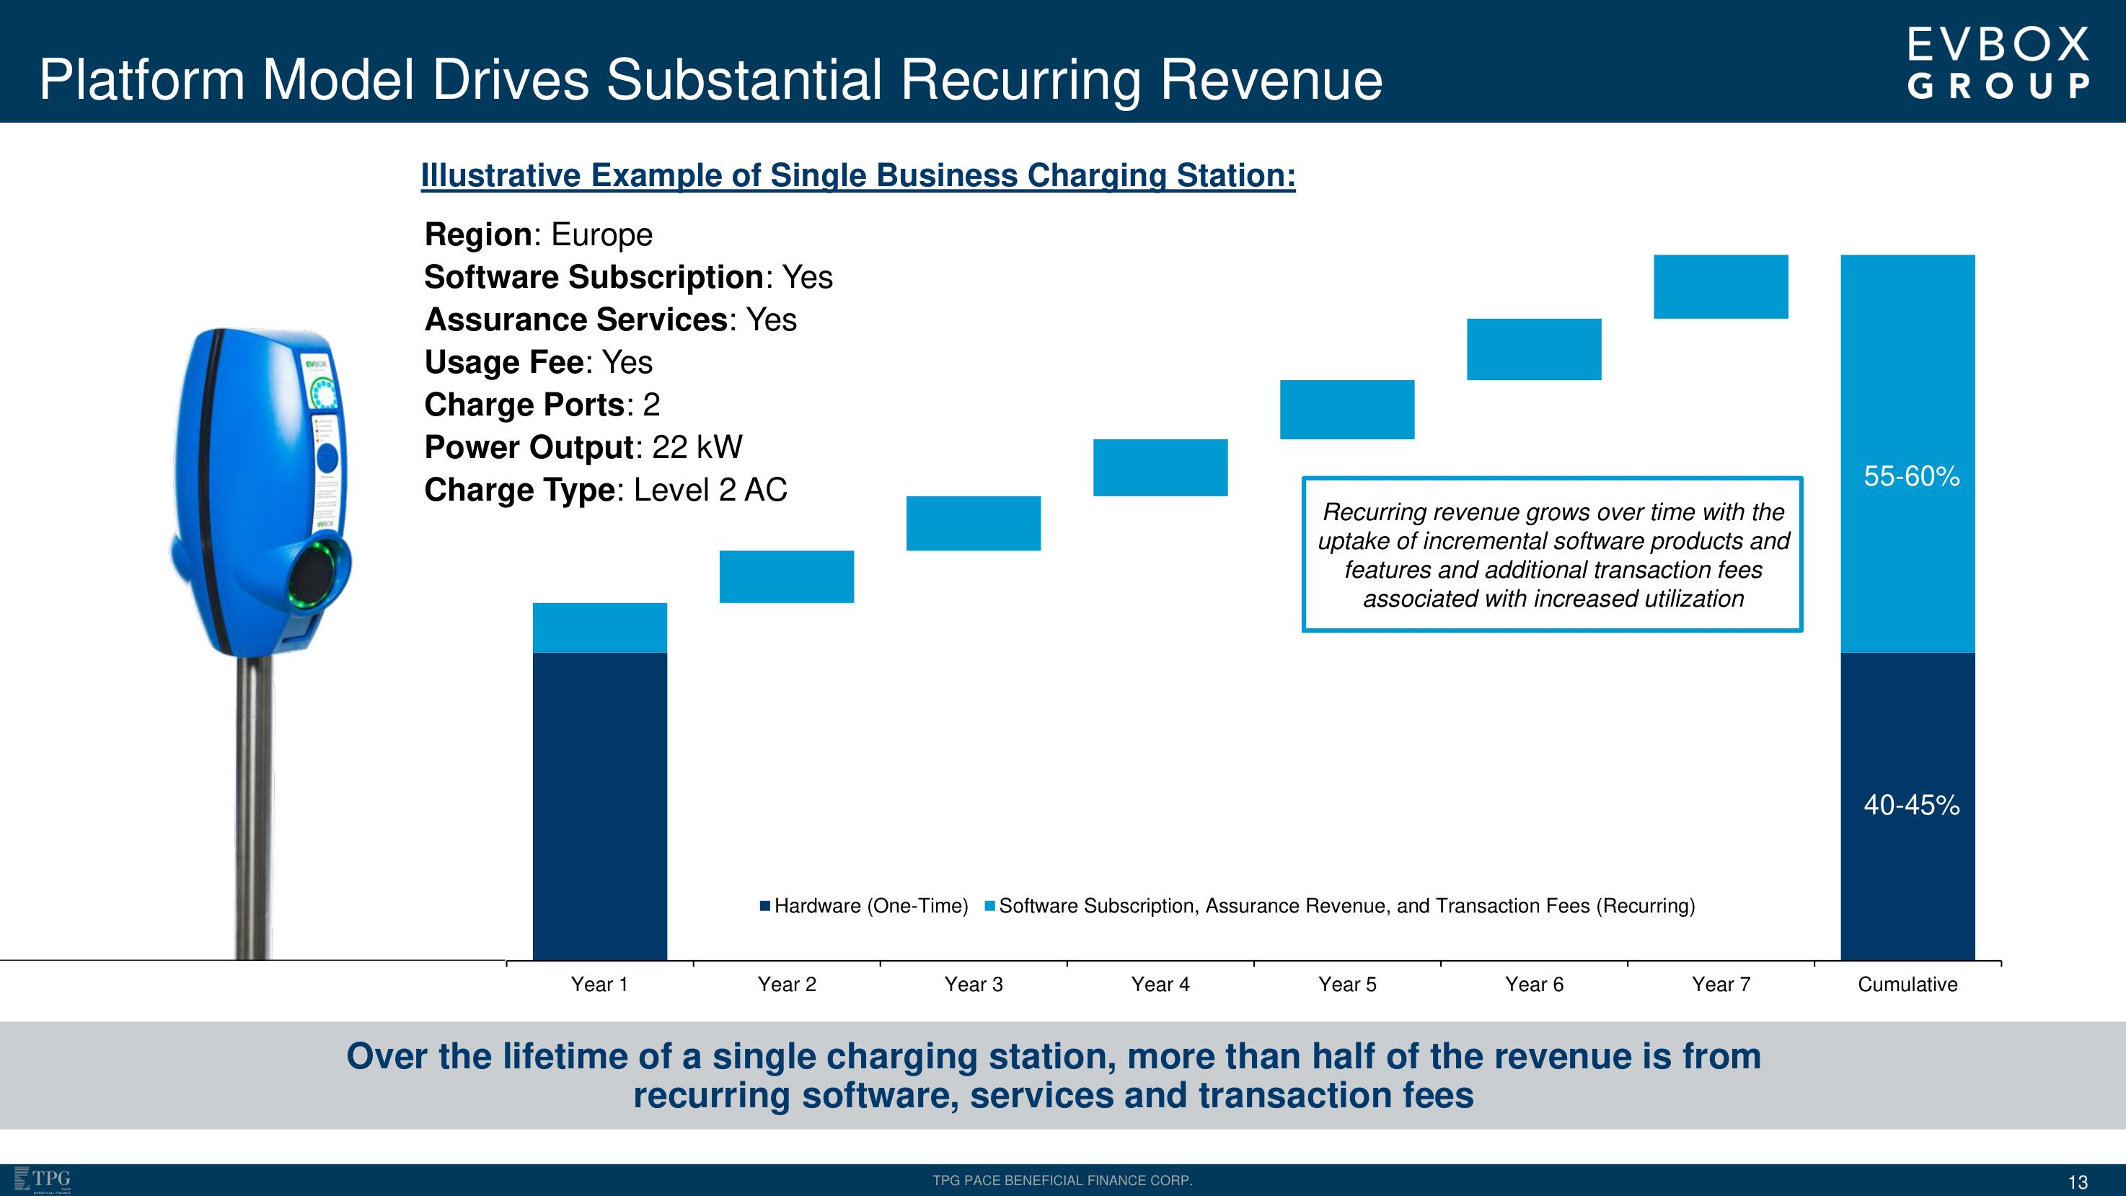Select the 'Region: Europe' line

click(538, 234)
